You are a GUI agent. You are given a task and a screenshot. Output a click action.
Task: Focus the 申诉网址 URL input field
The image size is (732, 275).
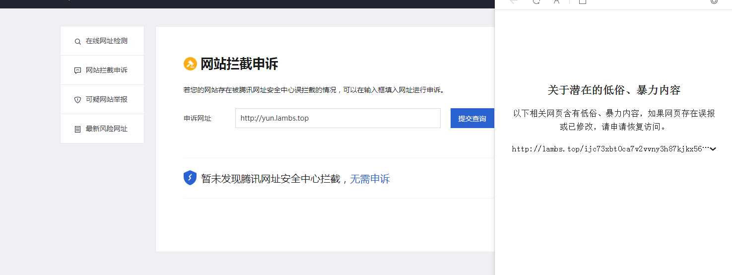tap(337, 118)
